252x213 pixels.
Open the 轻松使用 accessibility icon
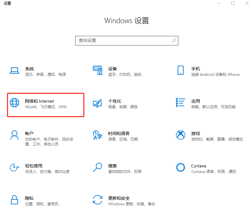(x=14, y=168)
